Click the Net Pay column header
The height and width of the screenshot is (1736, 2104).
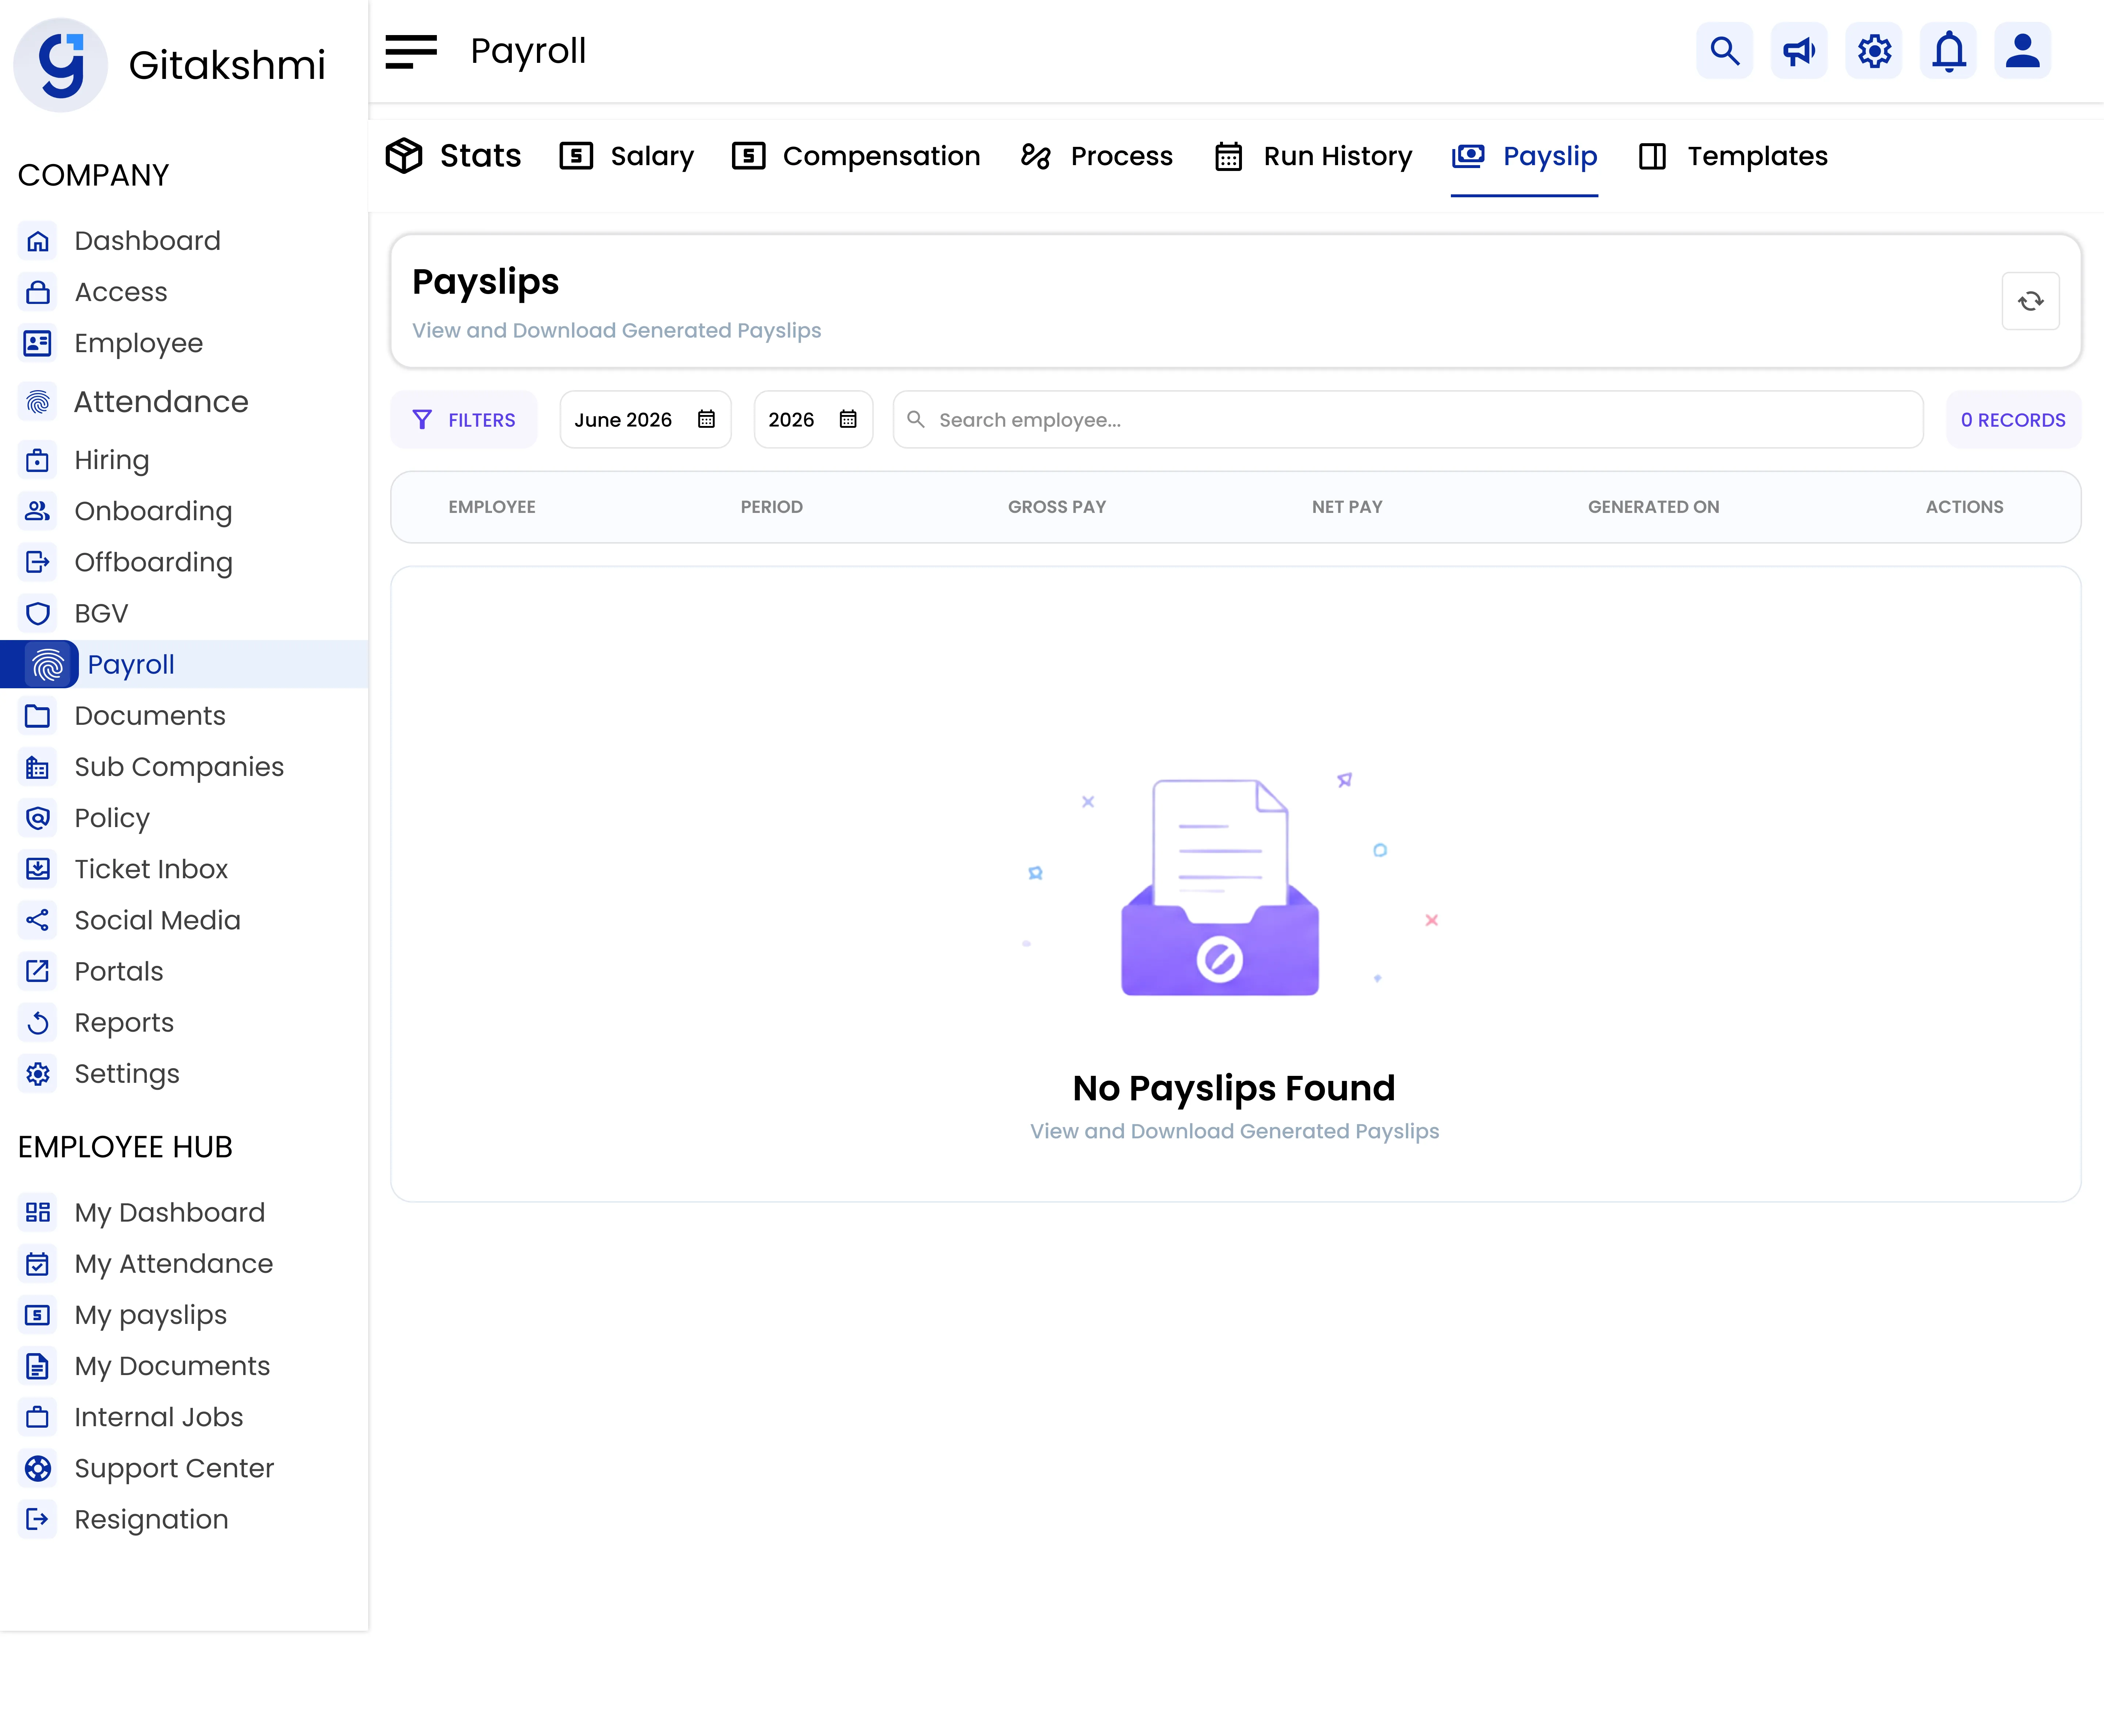[1347, 507]
